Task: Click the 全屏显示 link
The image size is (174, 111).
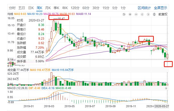Action: click(160, 8)
